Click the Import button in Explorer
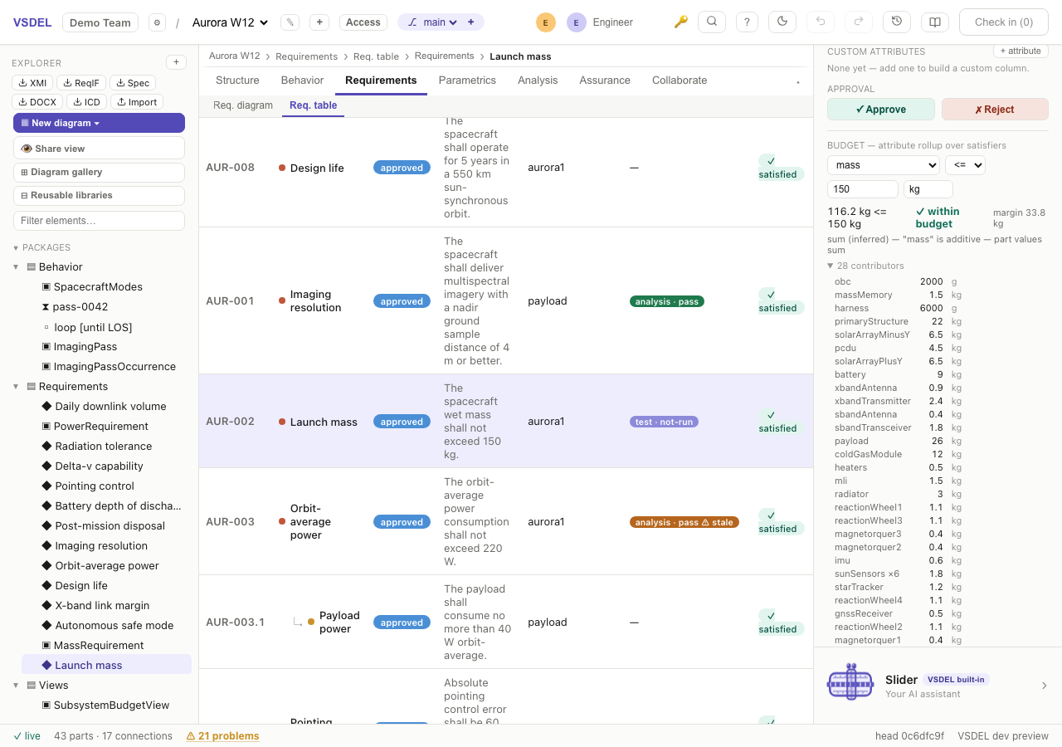This screenshot has height=747, width=1062. (137, 102)
